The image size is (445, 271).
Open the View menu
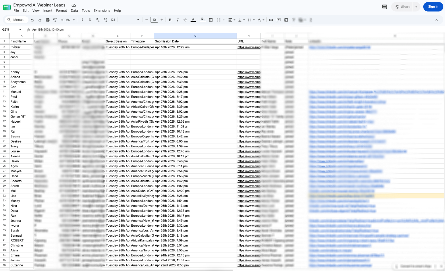point(36,10)
